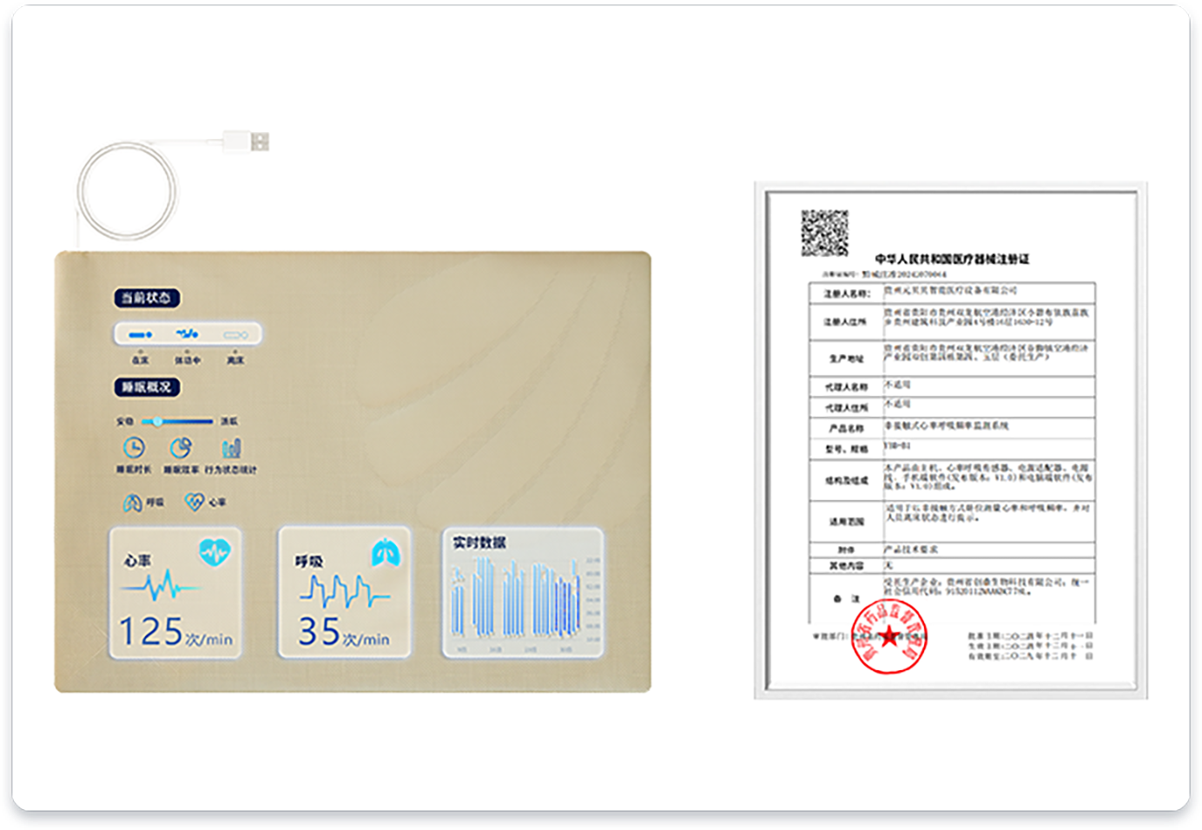Viewport: 1202px width, 830px height.
Task: Click the 产品技术要求 attachment value
Action: pyautogui.click(x=910, y=550)
